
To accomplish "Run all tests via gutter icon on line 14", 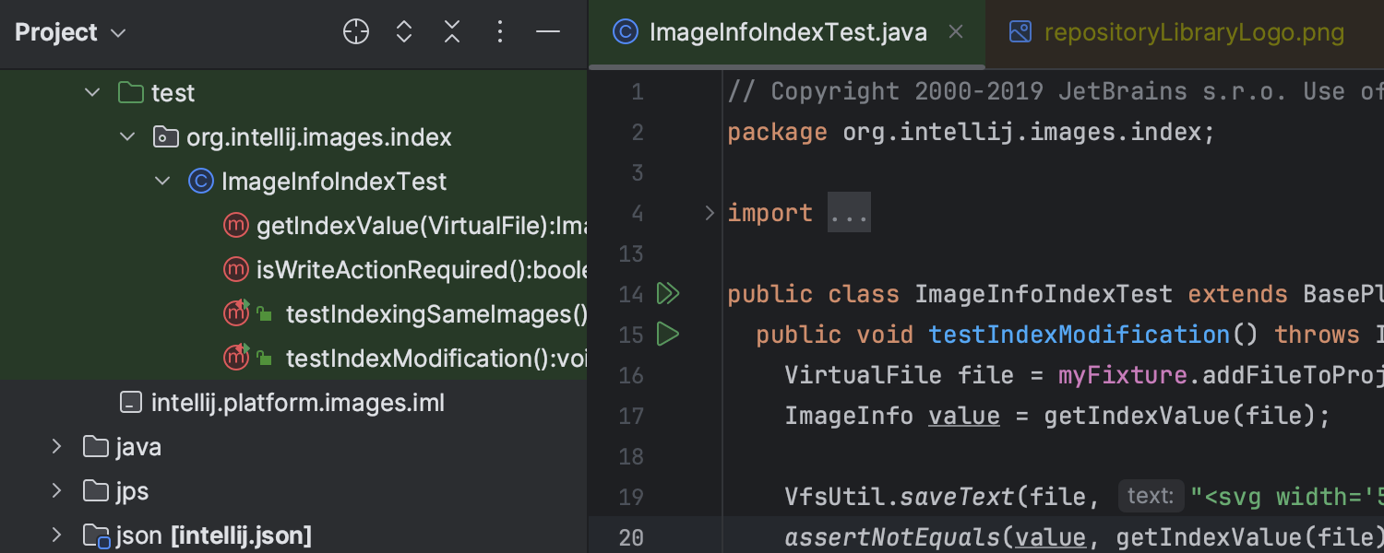I will tap(667, 293).
